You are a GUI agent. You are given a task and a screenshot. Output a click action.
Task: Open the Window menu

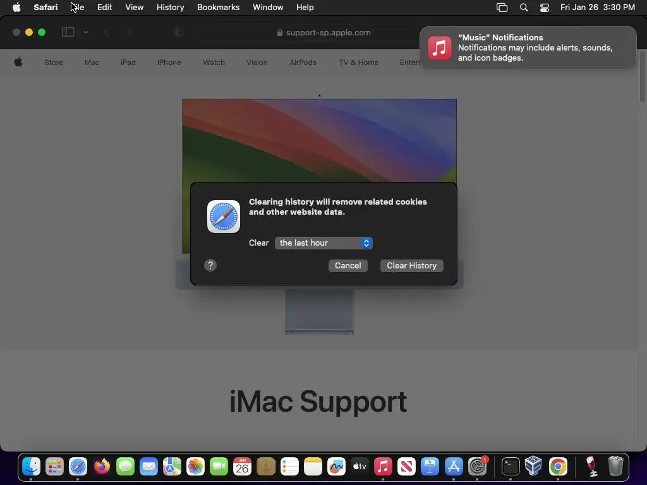coord(268,8)
